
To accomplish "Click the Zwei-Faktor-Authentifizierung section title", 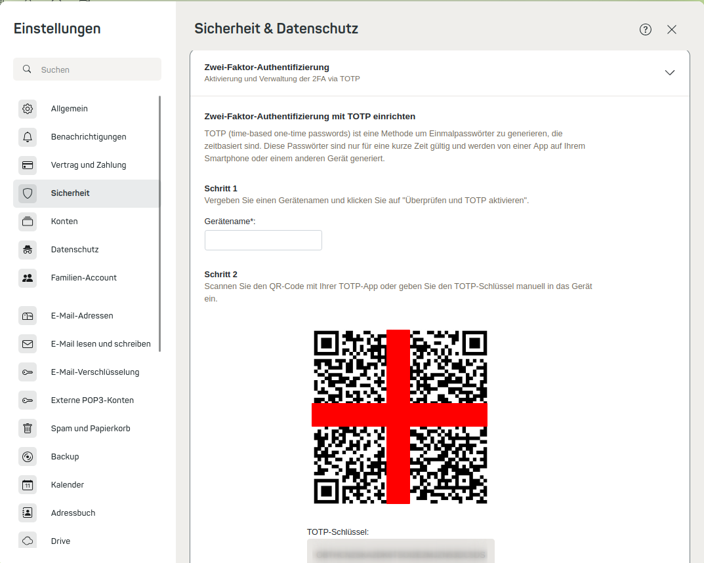I will pos(266,68).
